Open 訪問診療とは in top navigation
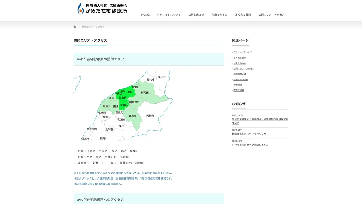The height and width of the screenshot is (204, 362). [x=196, y=15]
